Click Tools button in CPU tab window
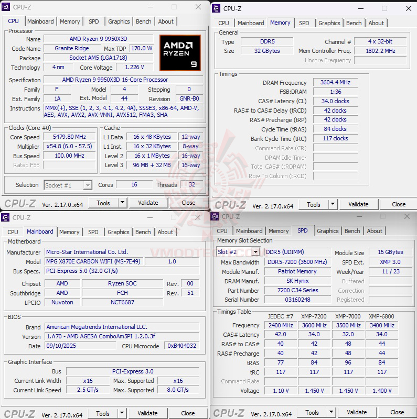Screen dimensions: 417x419 tap(103, 203)
